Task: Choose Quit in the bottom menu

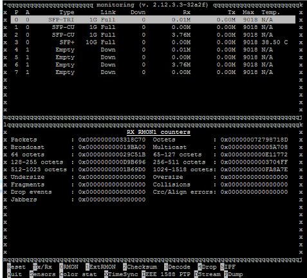Action: (x=14, y=274)
